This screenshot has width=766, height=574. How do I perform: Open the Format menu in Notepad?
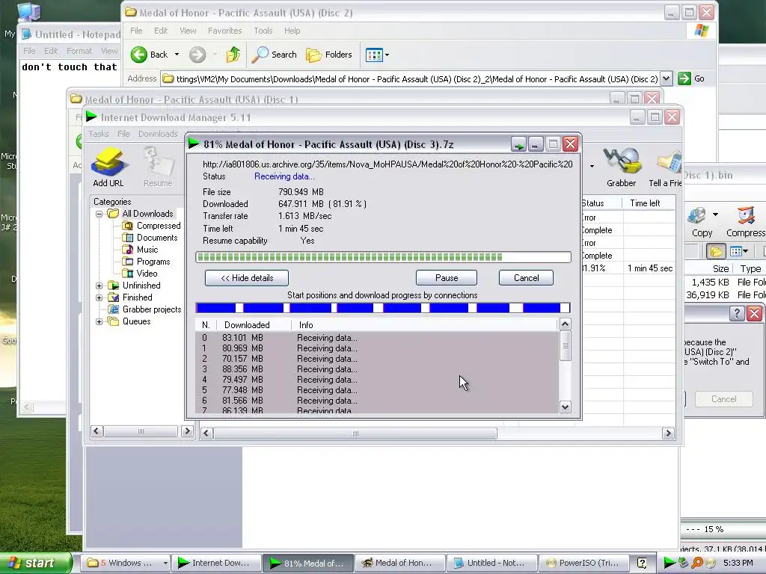tap(79, 51)
